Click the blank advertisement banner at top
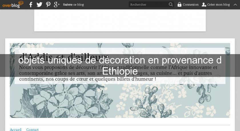Image resolution: width=240 pixels, height=131 pixels. 120,20
